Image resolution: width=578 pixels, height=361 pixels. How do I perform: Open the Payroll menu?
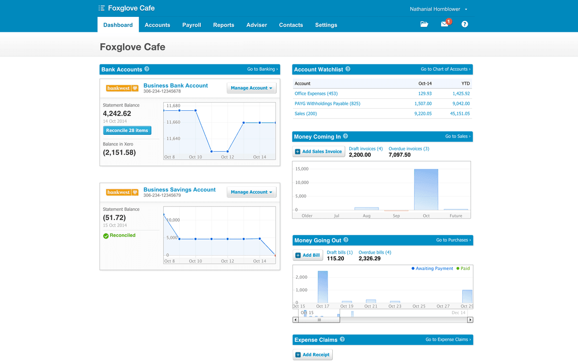[192, 25]
